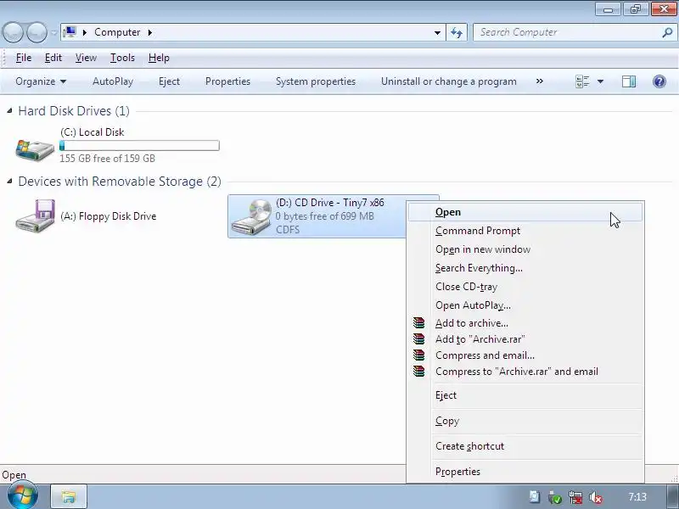Click the network disconnected tray icon

pos(575,497)
